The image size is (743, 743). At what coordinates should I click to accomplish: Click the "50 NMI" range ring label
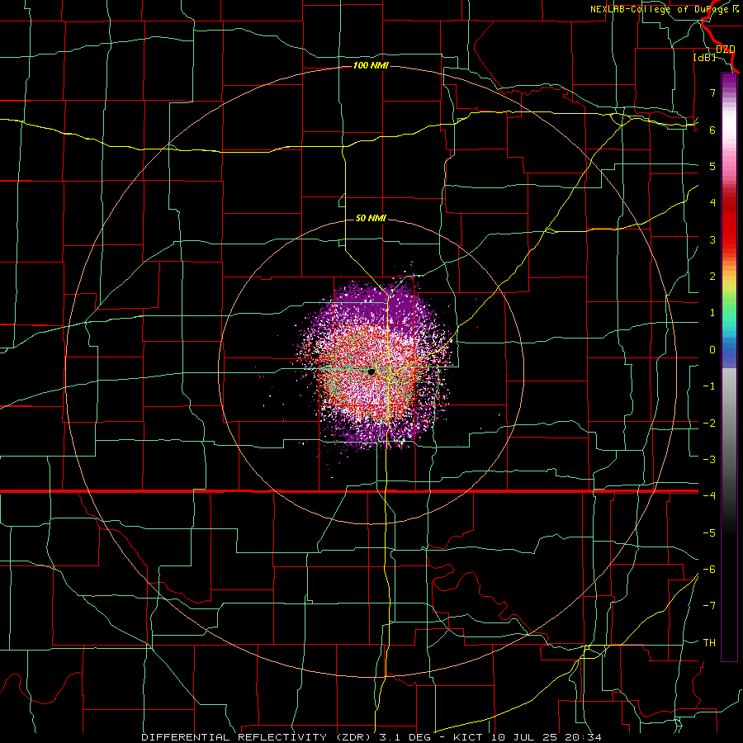click(x=371, y=218)
